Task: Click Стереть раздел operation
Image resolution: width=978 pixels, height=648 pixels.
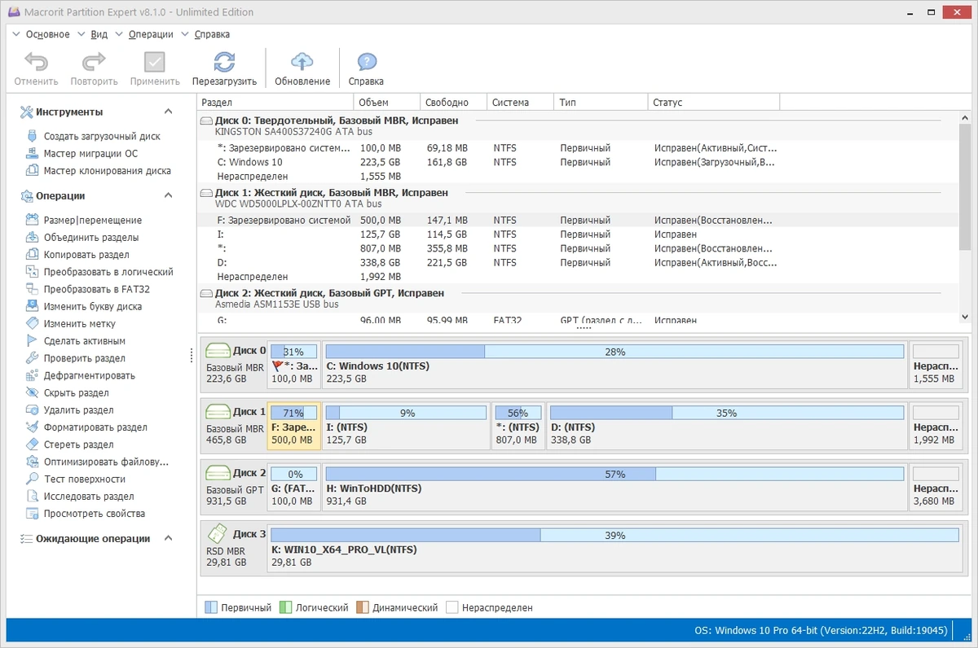Action: click(x=79, y=444)
